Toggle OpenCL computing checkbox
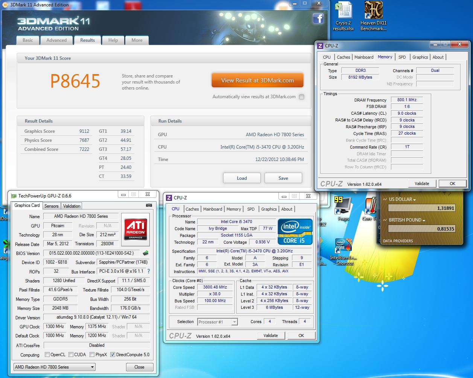 pyautogui.click(x=47, y=354)
